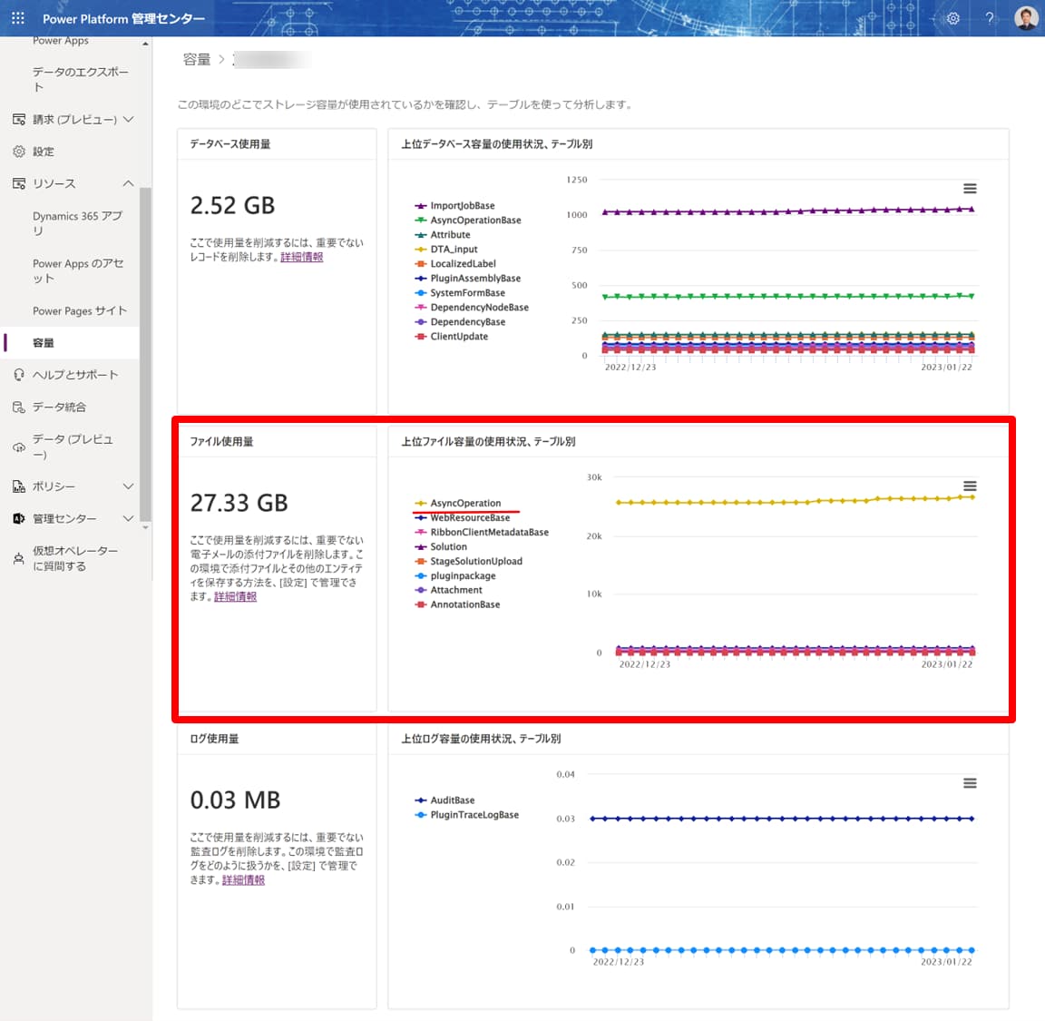The image size is (1045, 1021).
Task: Open database chart hamburger menu
Action: (x=970, y=189)
